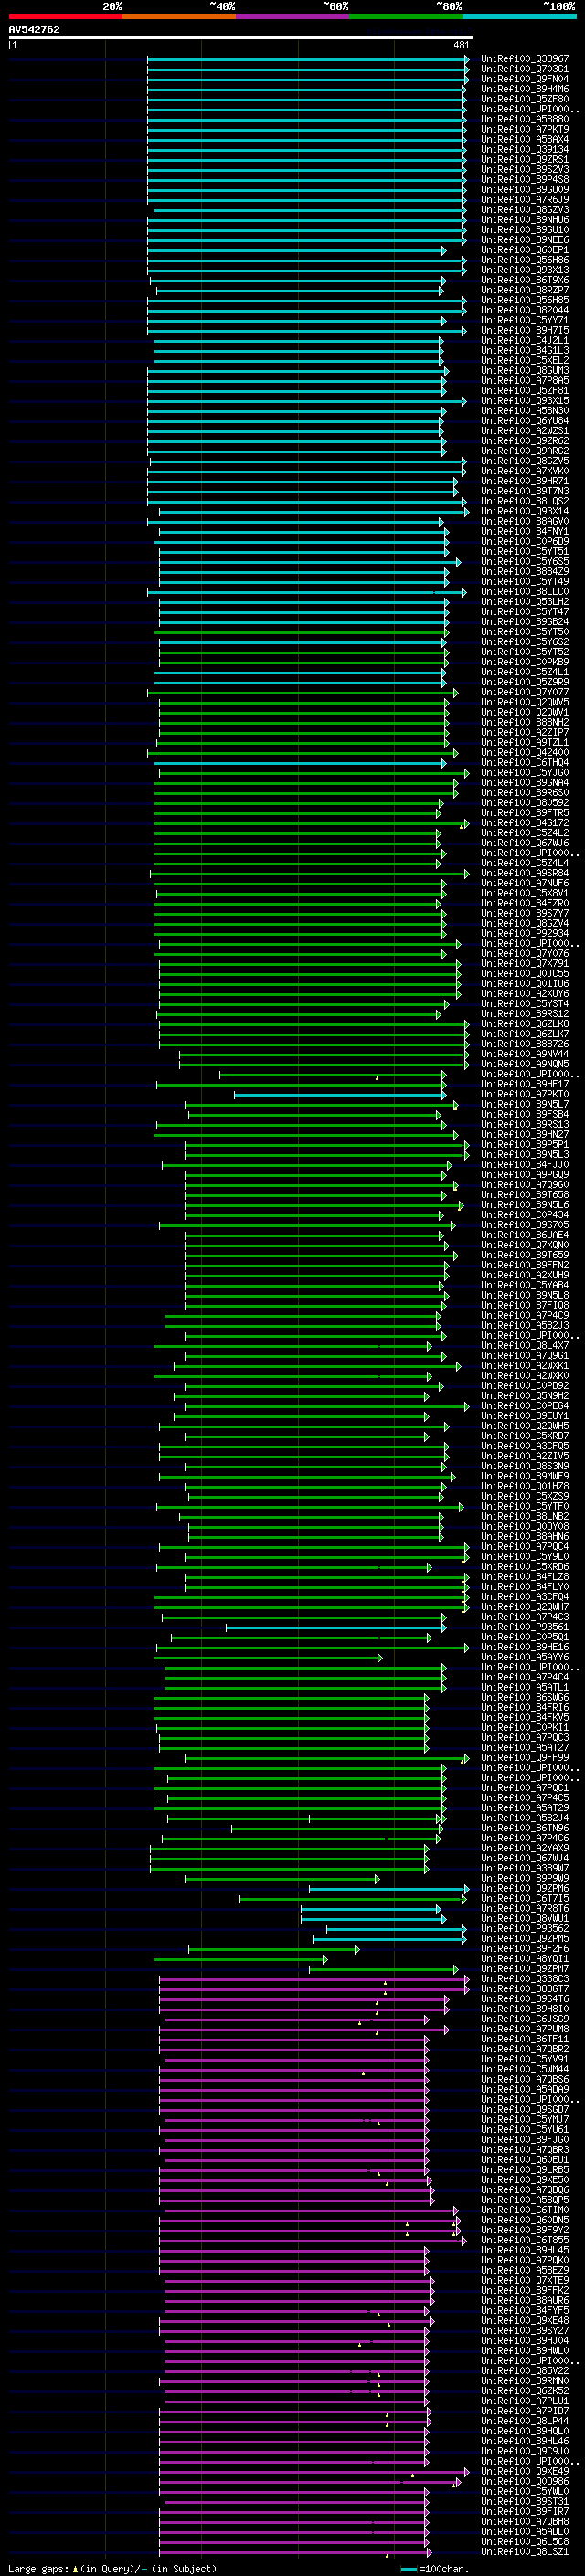Pick entry UniRef100_Q2QWH5

pos(525,1426)
